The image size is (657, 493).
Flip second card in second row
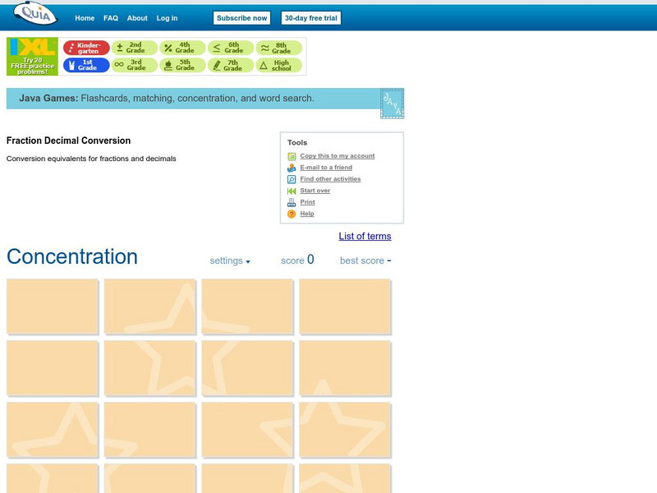tap(150, 368)
